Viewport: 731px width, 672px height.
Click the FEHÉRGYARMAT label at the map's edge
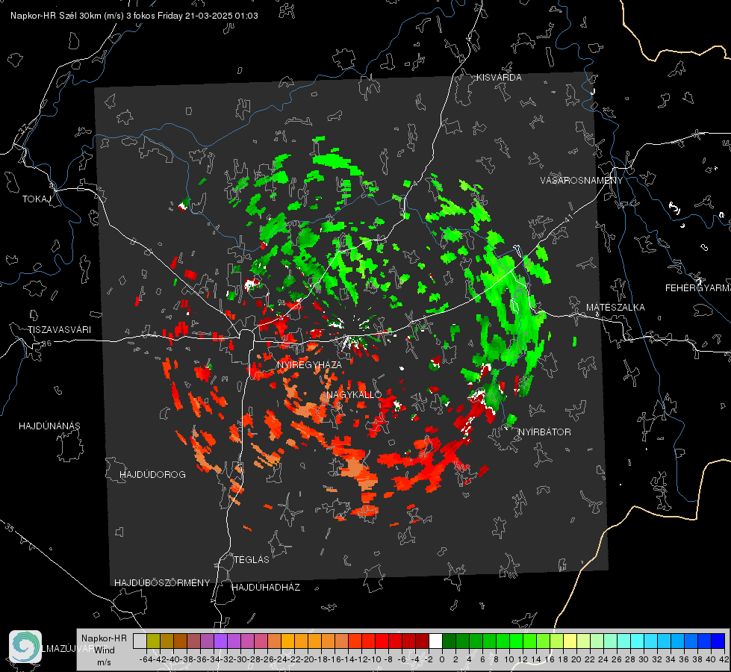pyautogui.click(x=697, y=288)
